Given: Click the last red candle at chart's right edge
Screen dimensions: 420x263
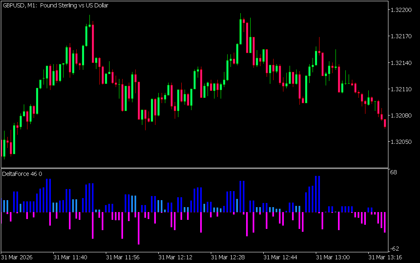Looking at the screenshot, I should click(x=385, y=123).
